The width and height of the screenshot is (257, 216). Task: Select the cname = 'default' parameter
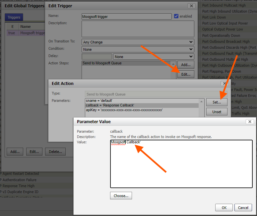(142, 101)
